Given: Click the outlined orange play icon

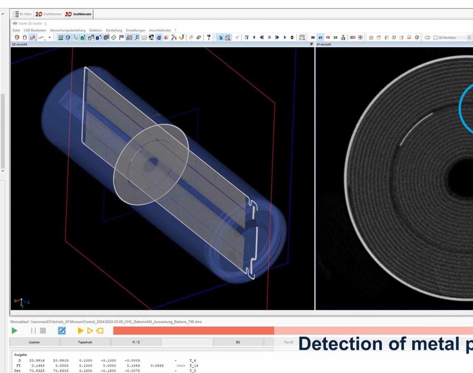Looking at the screenshot, I should point(90,331).
